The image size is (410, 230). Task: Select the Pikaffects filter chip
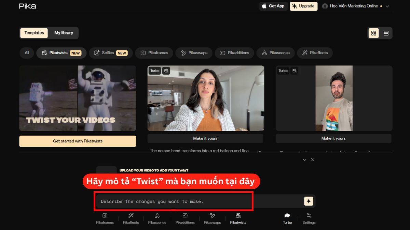coord(315,53)
